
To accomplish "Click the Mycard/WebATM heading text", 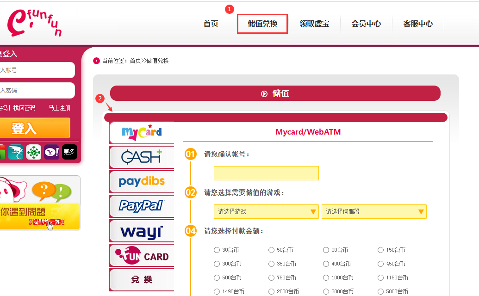I will [308, 132].
